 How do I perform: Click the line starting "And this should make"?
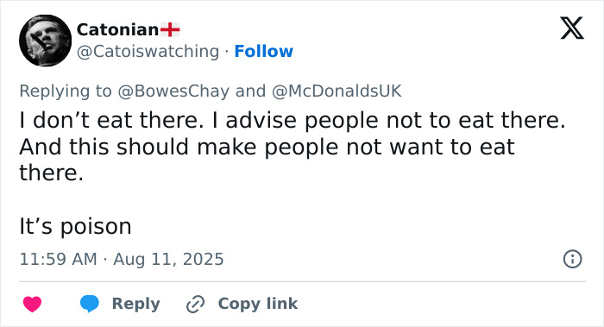click(267, 148)
